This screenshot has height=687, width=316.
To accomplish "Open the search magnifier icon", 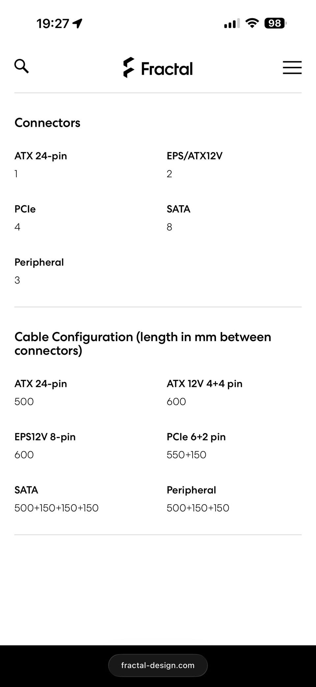I will [21, 66].
